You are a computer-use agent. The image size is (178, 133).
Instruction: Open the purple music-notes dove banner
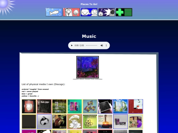(x=106, y=12)
